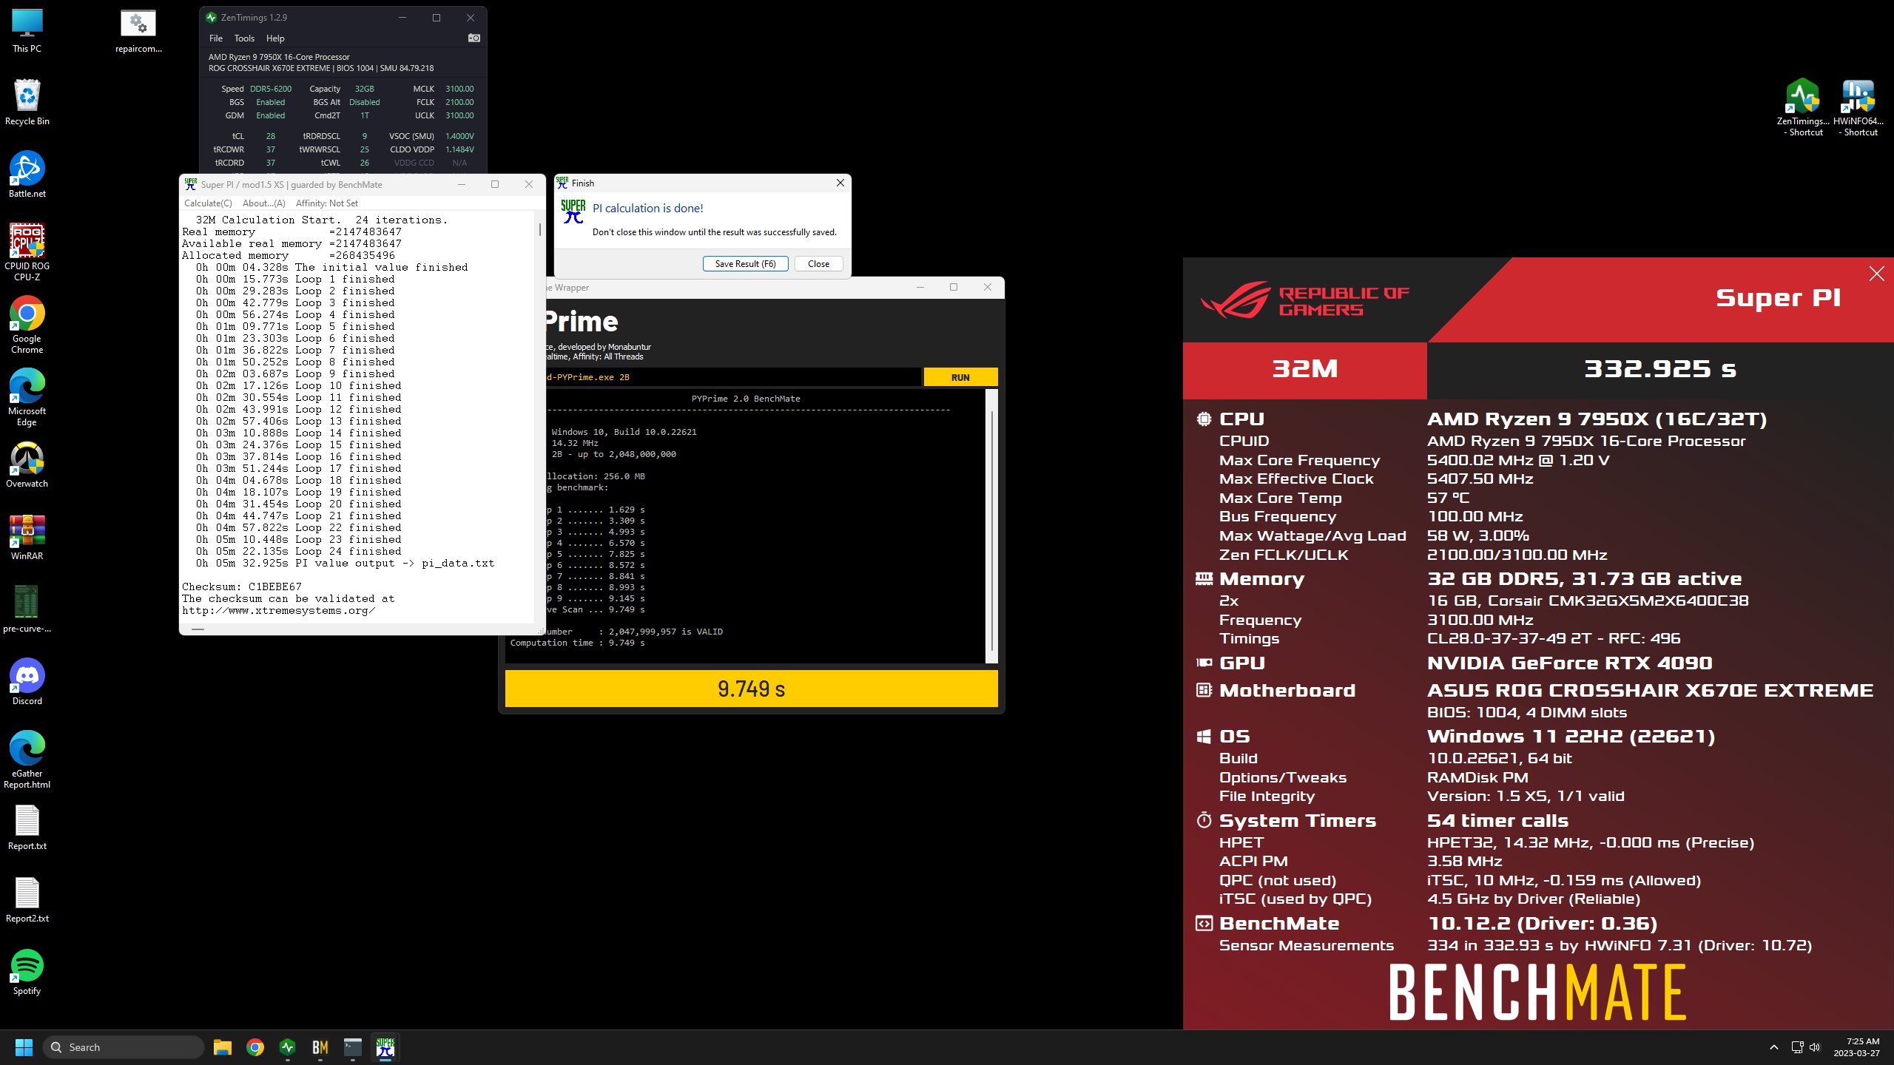Click Affinity: Not Set in Super PI

coord(326,203)
